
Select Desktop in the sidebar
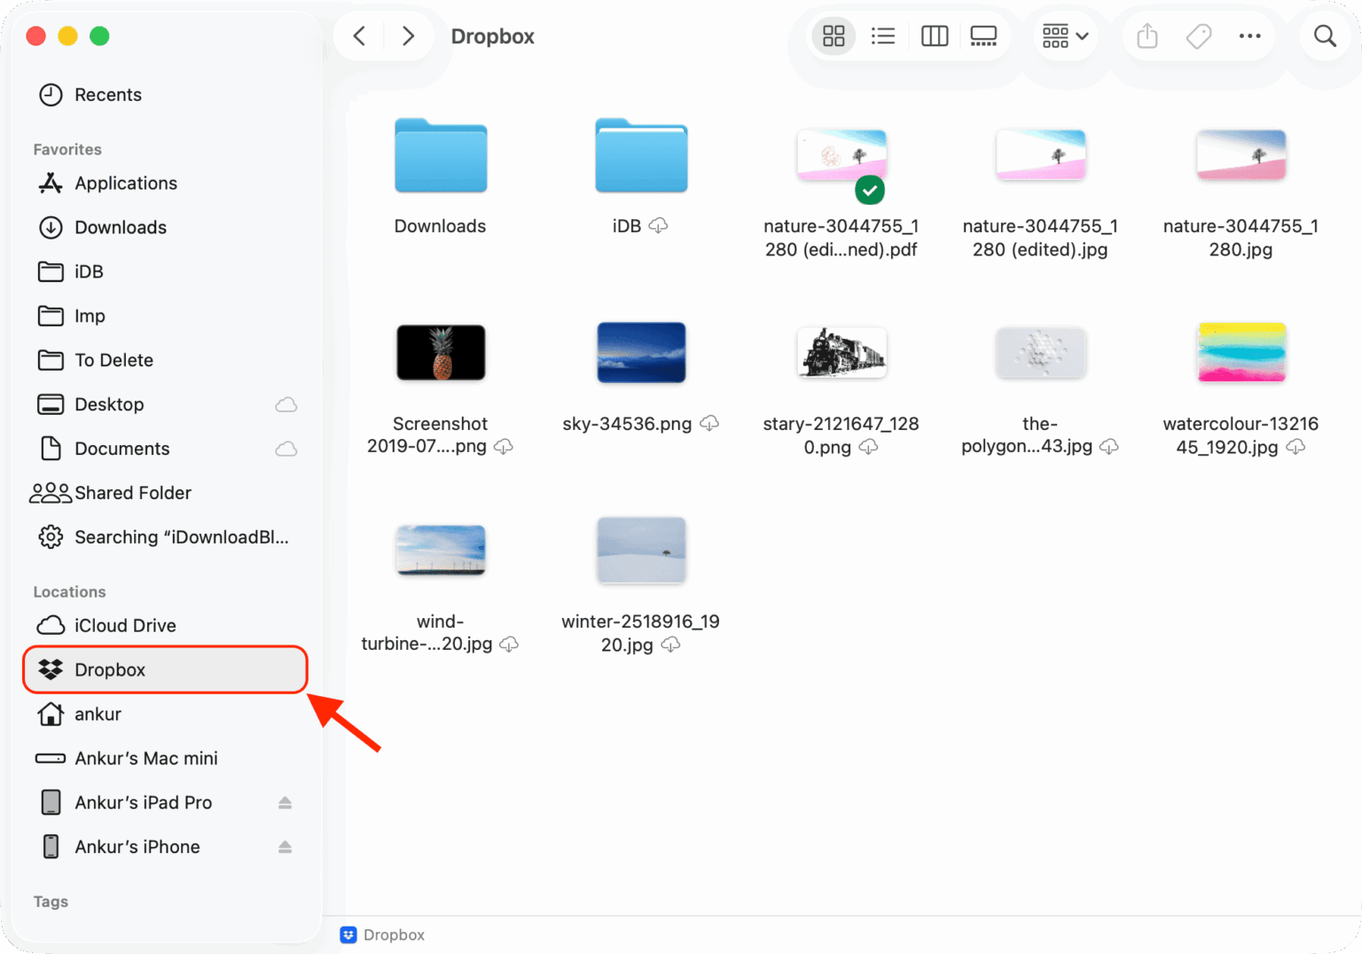click(167, 405)
